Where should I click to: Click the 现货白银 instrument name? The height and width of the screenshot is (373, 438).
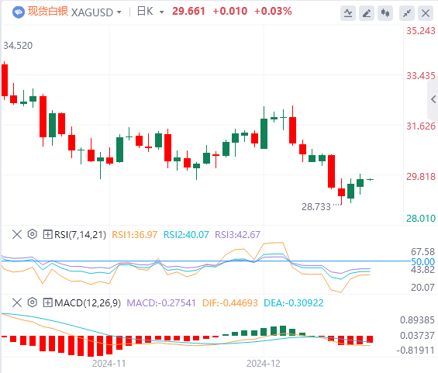tap(48, 12)
